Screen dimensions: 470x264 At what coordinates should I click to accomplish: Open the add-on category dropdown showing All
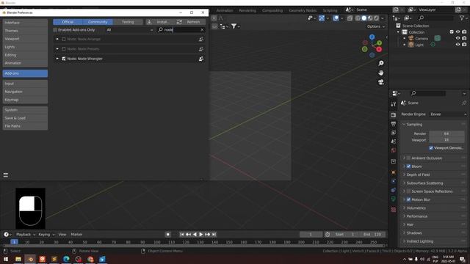pyautogui.click(x=129, y=30)
